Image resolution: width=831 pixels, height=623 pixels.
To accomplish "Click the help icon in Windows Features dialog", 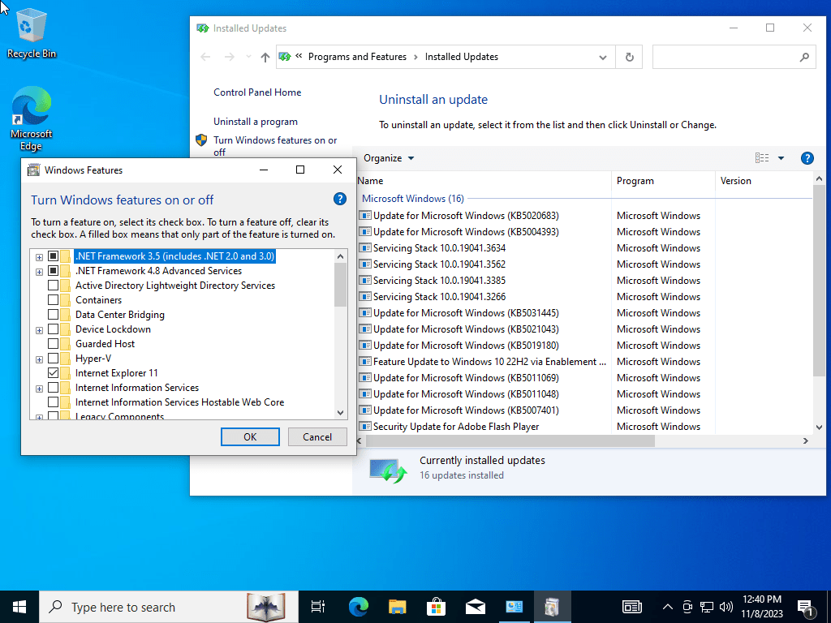I will pos(340,200).
